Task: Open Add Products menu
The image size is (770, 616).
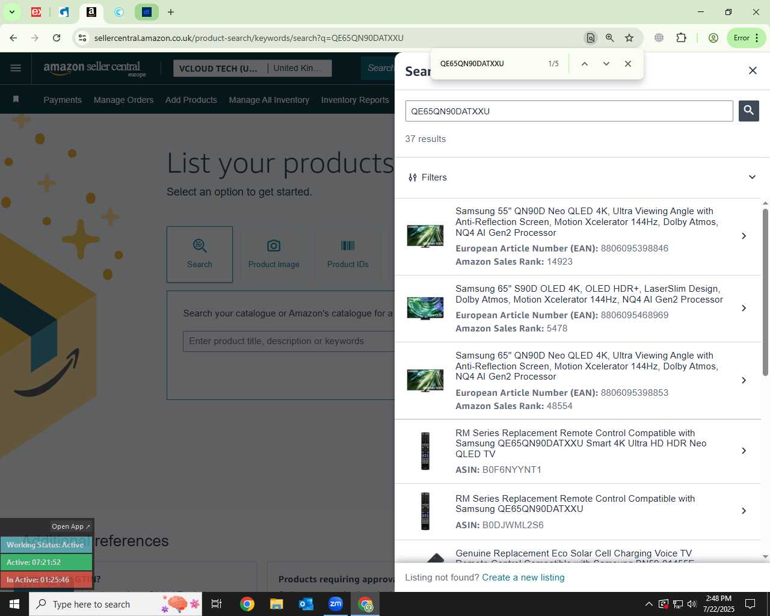Action: coord(191,100)
